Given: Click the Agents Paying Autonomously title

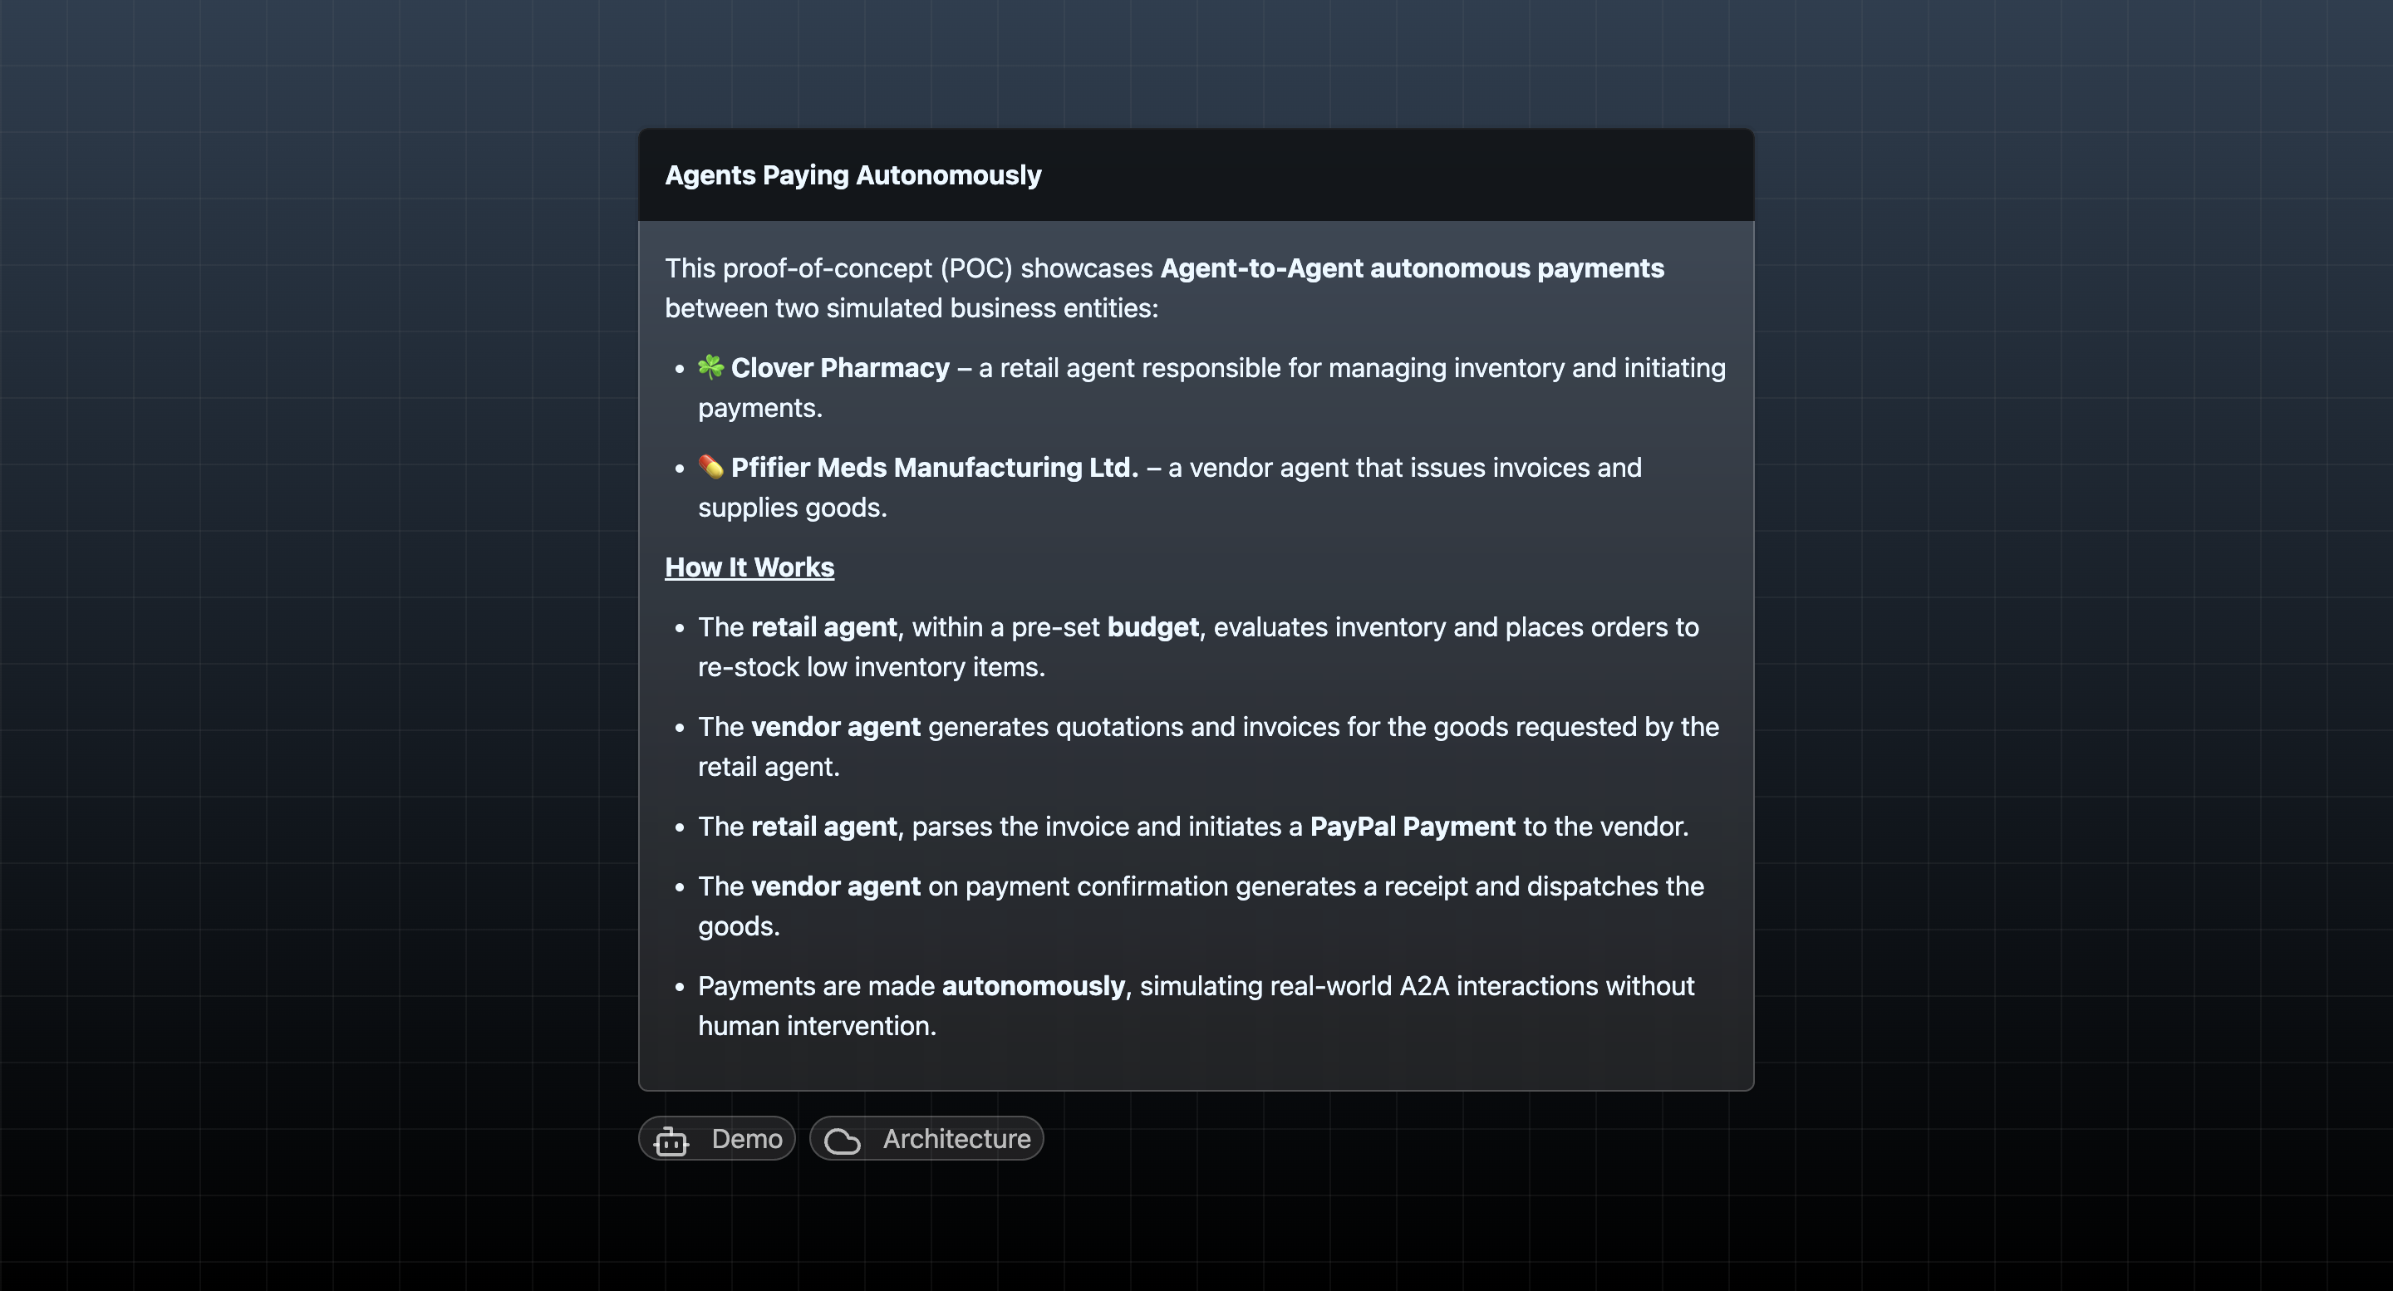Looking at the screenshot, I should [x=853, y=174].
